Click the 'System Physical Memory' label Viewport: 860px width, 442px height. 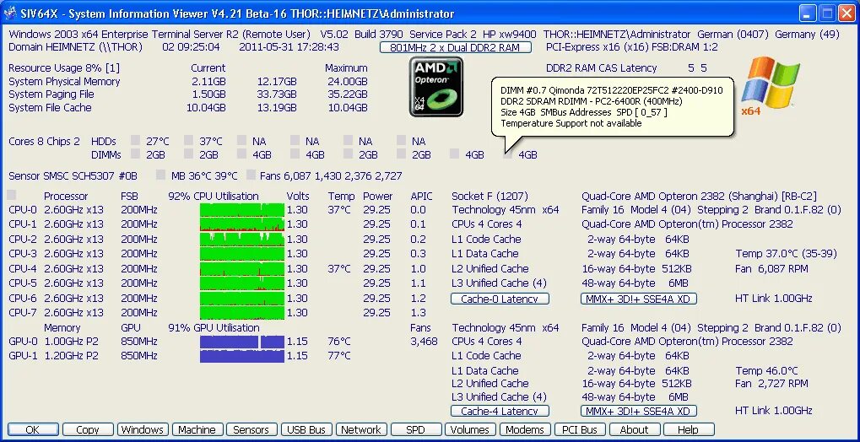pyautogui.click(x=64, y=81)
